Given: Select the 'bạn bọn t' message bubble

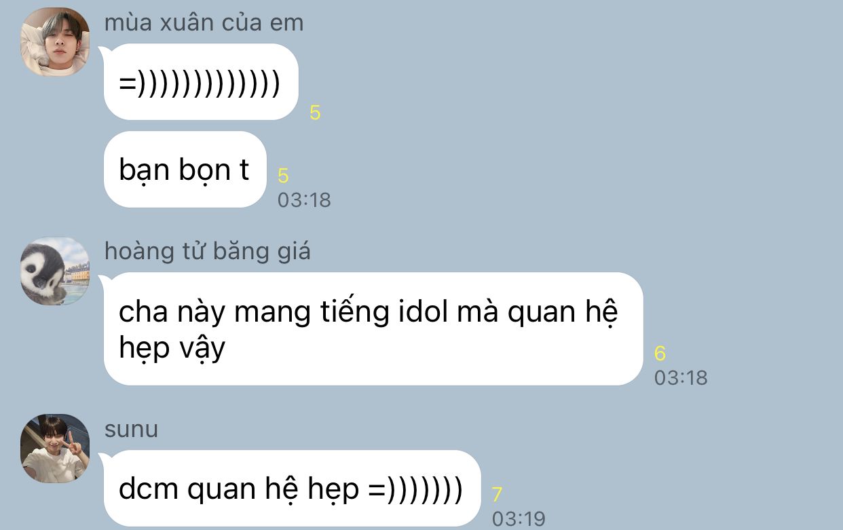Looking at the screenshot, I should [185, 170].
